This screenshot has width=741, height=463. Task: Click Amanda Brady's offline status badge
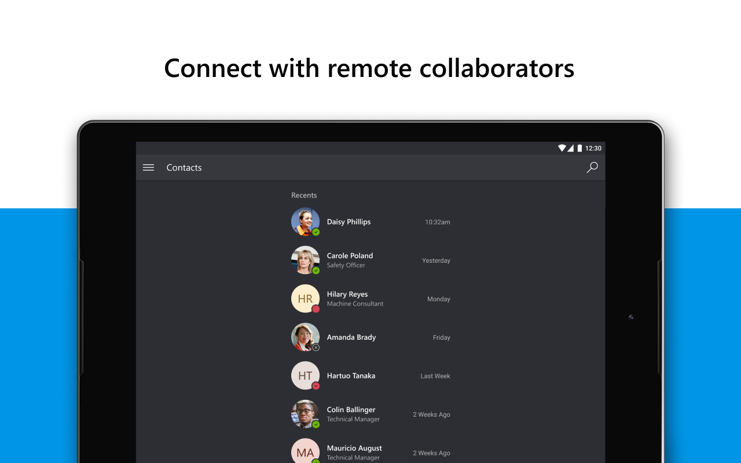[316, 347]
